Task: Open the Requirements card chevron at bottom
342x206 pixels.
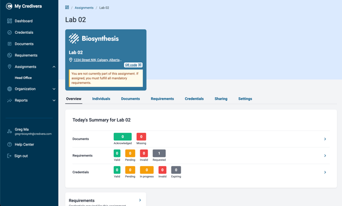Action: pos(140,200)
